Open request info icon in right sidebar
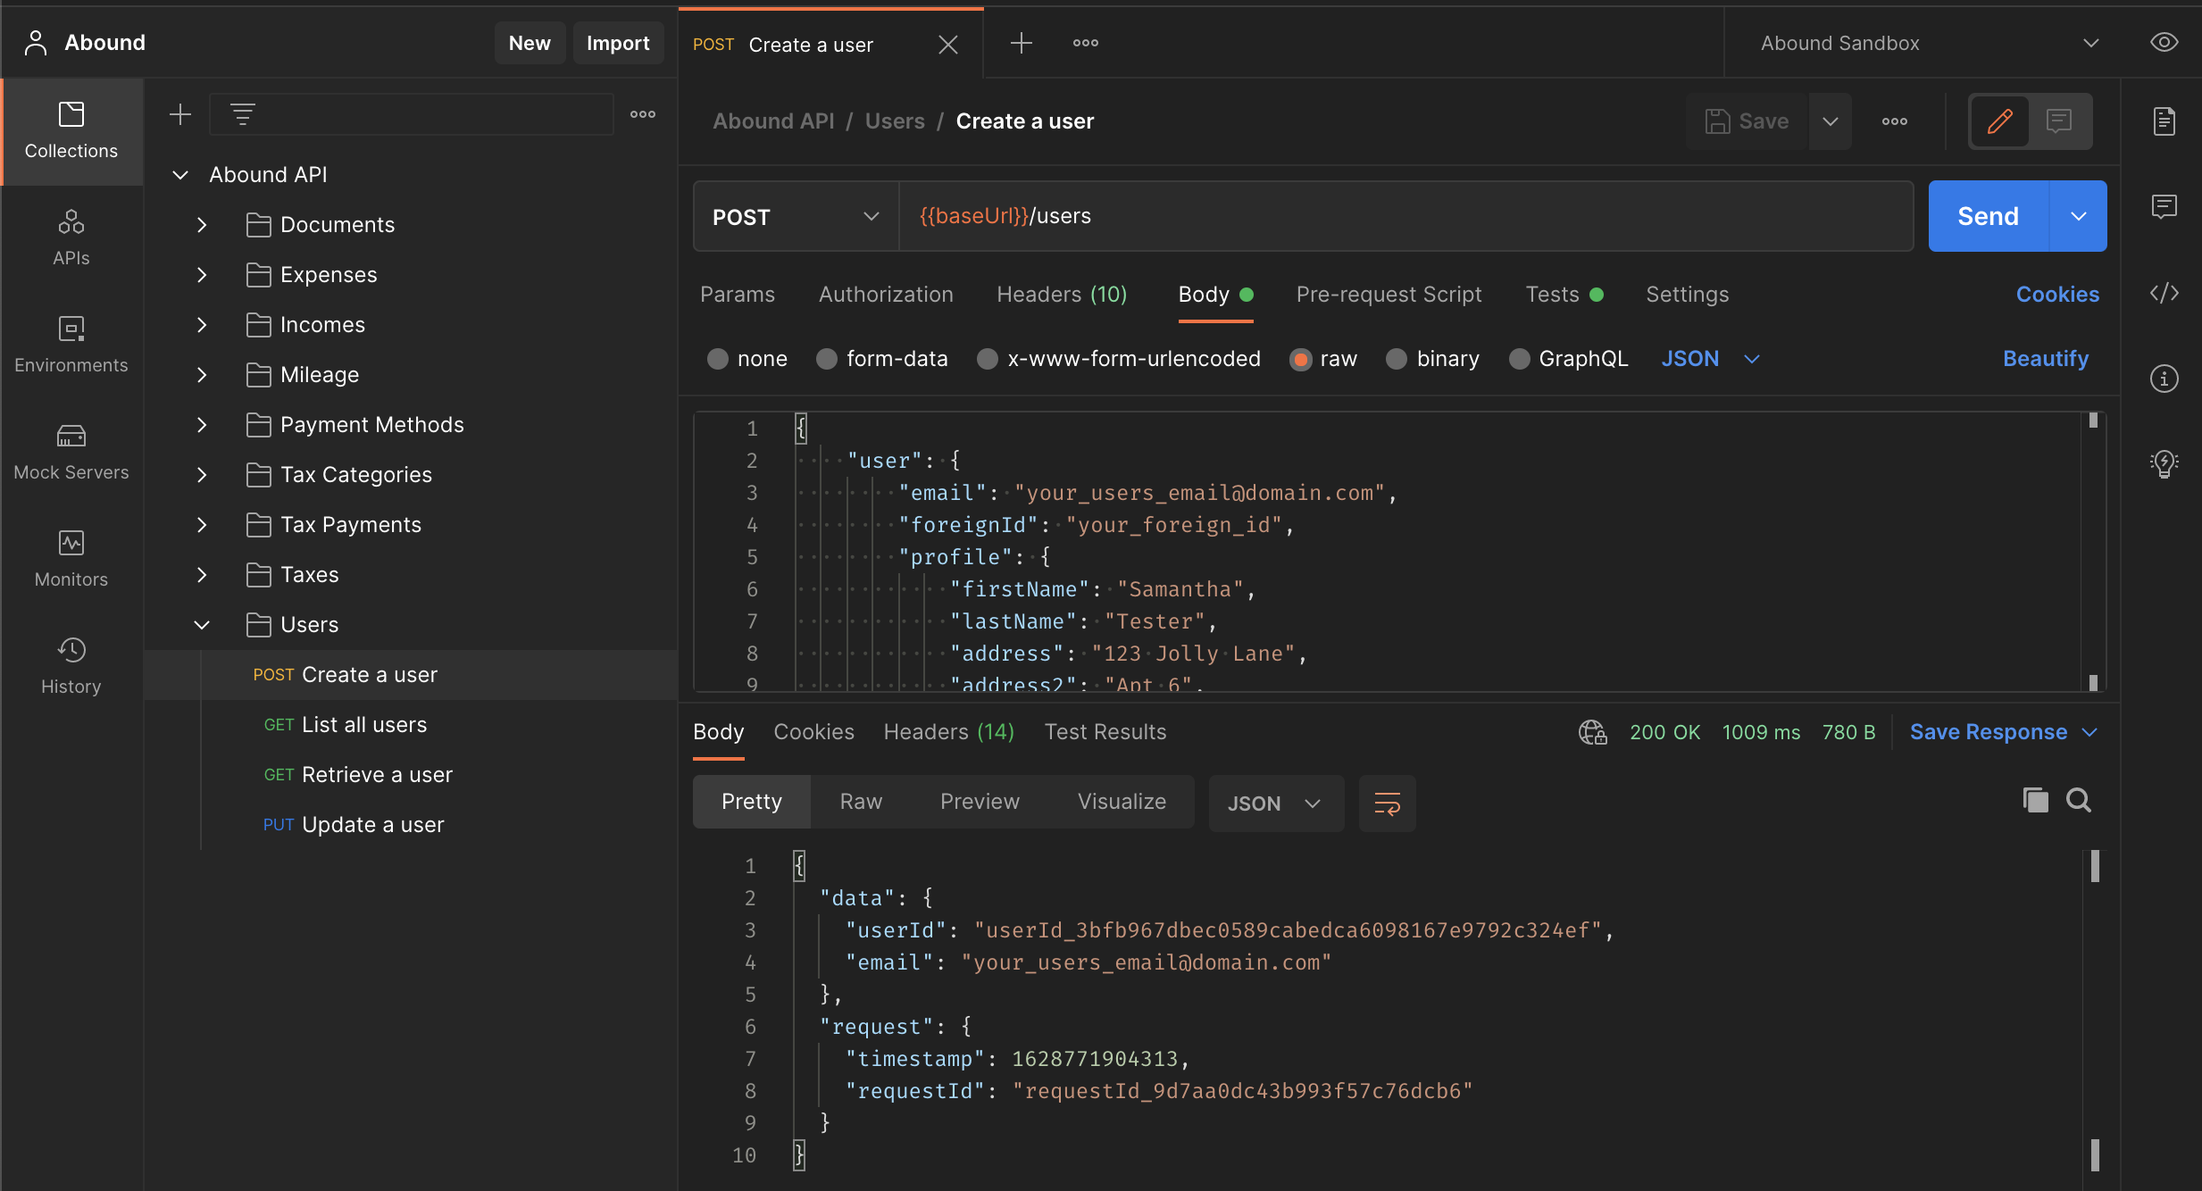 click(x=2164, y=379)
